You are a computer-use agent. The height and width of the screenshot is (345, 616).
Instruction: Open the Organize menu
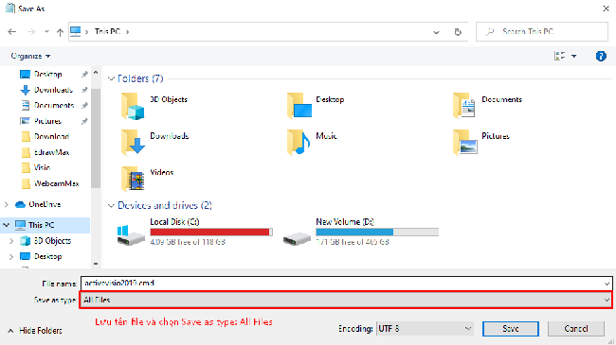point(30,56)
